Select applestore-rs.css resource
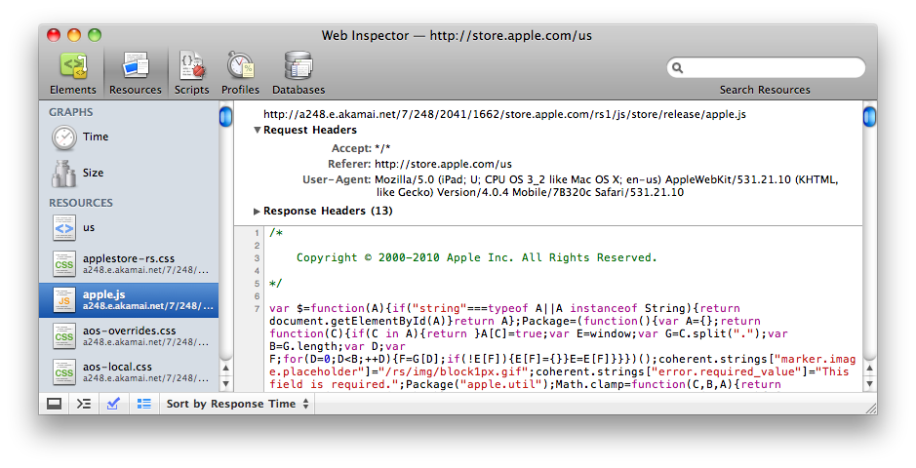Viewport: 916px width, 468px height. 129,264
